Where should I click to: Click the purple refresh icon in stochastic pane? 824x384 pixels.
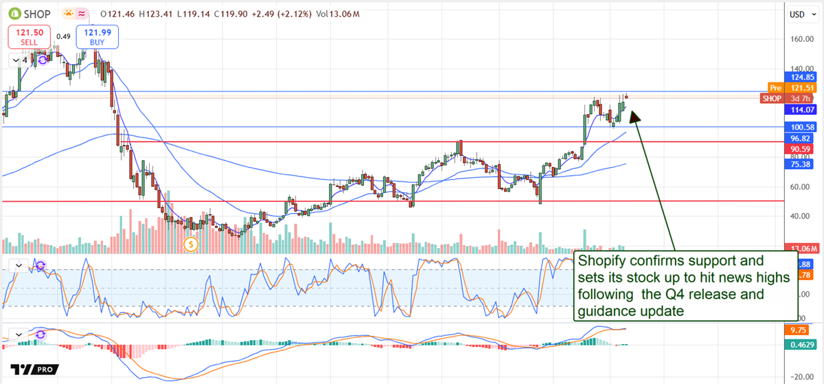[41, 265]
